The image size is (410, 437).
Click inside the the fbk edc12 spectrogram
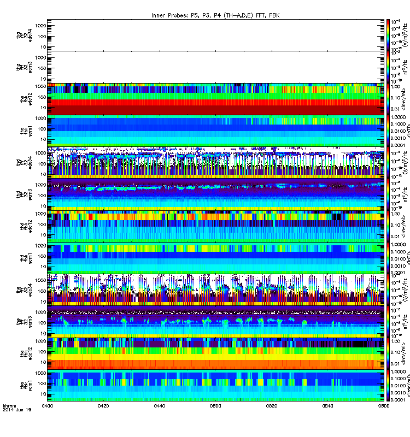click(215, 353)
